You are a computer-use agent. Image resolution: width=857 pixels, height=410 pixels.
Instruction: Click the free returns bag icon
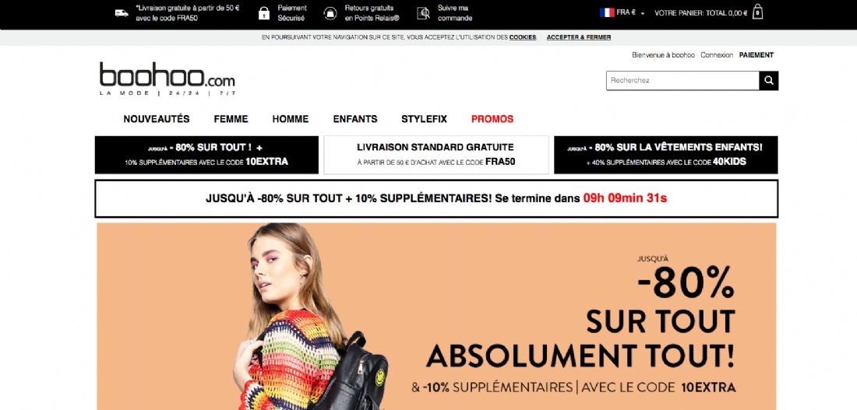[x=330, y=13]
